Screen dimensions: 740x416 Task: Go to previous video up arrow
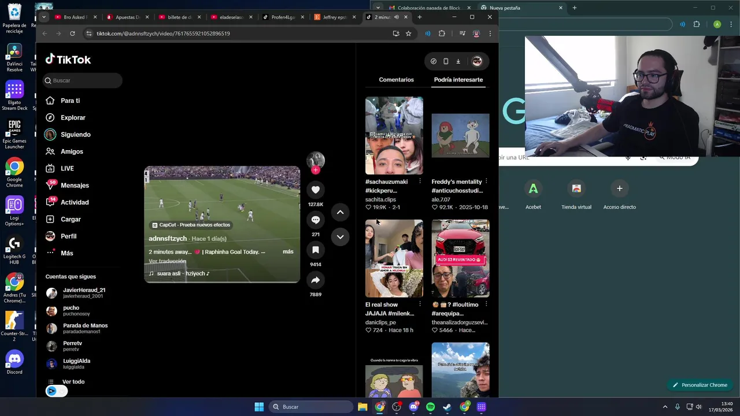click(340, 212)
